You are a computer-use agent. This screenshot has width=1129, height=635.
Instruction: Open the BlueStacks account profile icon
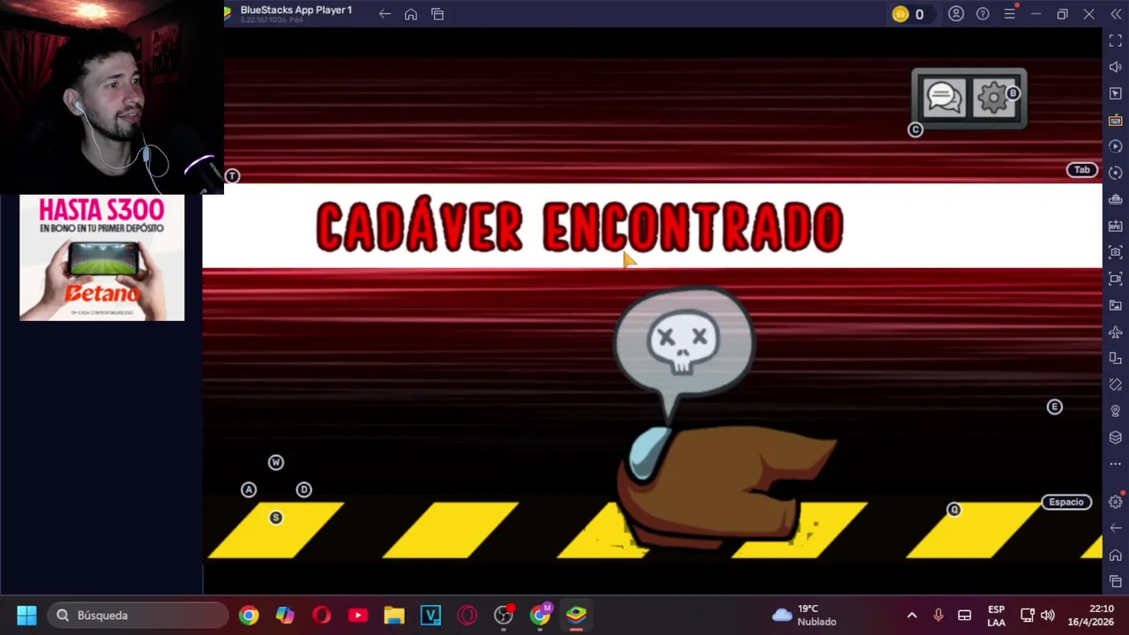click(956, 14)
